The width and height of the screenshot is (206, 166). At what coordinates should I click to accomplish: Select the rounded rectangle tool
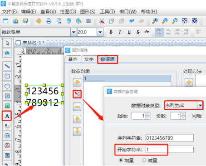tap(7, 76)
